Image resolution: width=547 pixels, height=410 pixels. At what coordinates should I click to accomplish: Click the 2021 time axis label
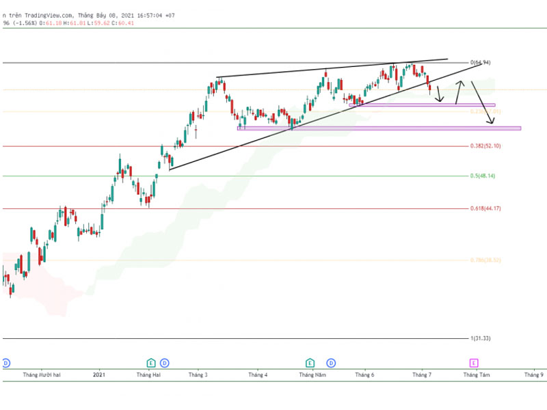coord(99,374)
